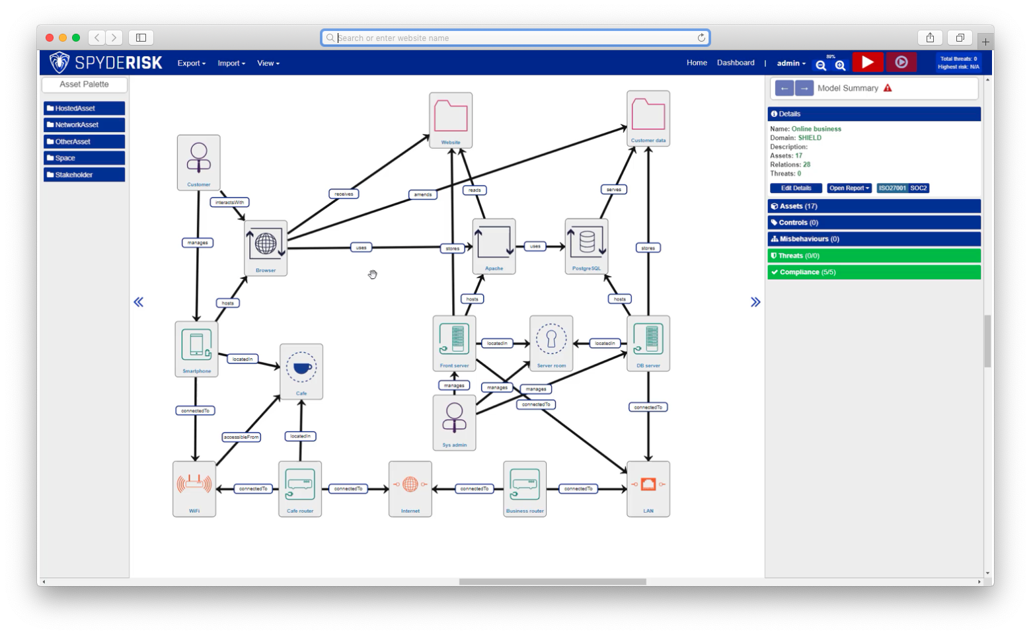Open the Open Report dropdown

(849, 188)
